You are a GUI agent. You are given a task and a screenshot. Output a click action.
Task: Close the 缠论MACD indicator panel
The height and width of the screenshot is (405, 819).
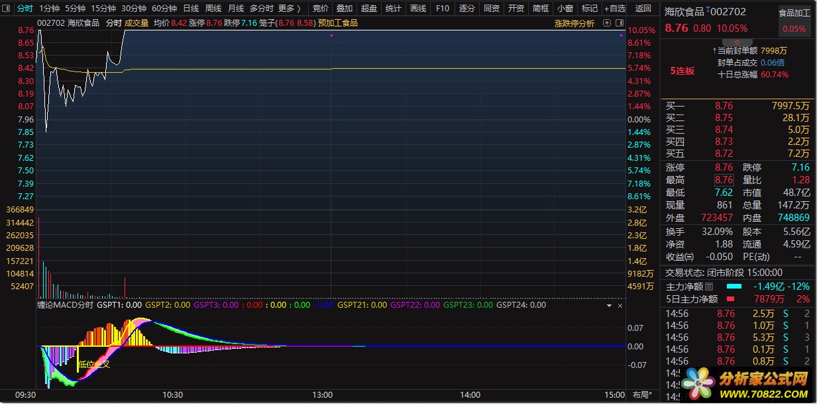[621, 306]
